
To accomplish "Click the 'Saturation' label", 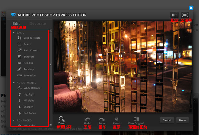I will pyautogui.click(x=30, y=76).
